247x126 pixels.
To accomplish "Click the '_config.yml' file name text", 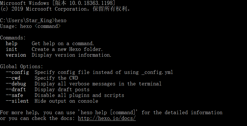I will 157,72.
